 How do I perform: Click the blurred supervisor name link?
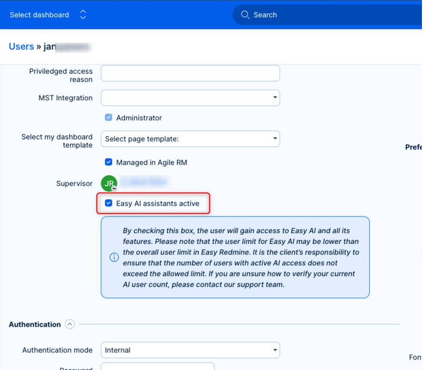coord(143,182)
